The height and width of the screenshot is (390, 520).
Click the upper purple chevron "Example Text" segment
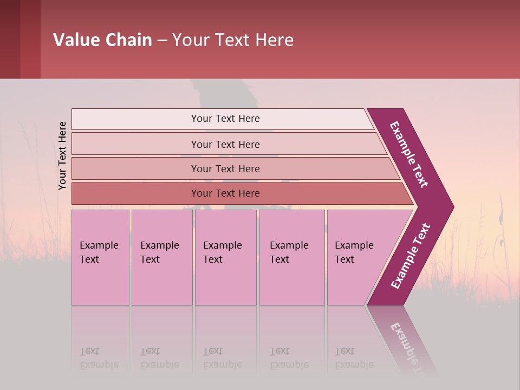point(411,155)
